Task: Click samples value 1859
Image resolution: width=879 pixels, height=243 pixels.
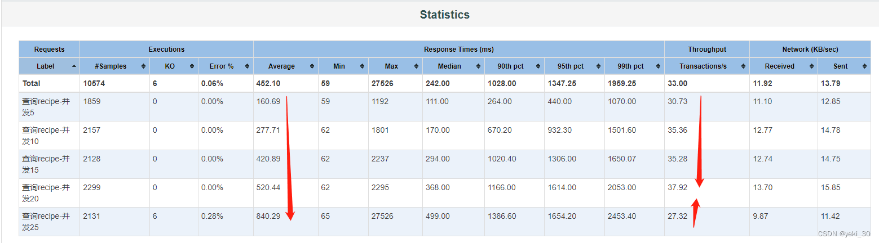Action: pos(92,102)
